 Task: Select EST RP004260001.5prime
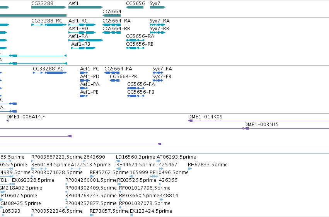click(x=91, y=180)
